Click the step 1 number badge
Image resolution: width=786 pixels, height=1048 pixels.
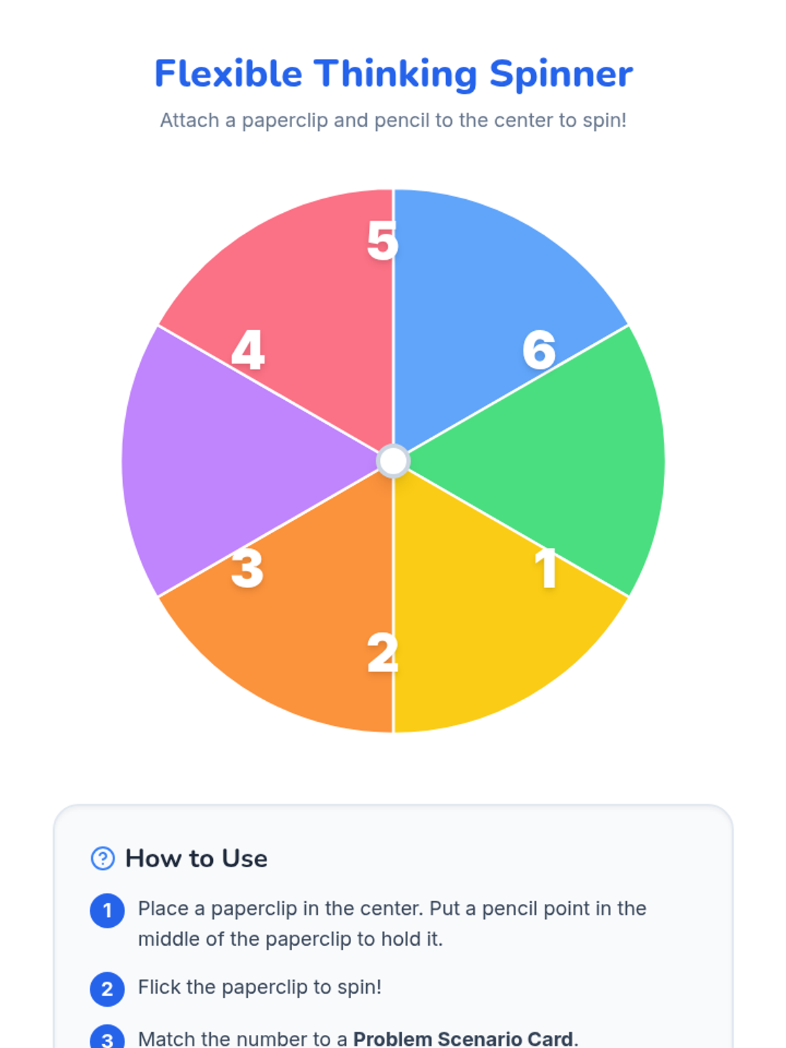pyautogui.click(x=107, y=910)
